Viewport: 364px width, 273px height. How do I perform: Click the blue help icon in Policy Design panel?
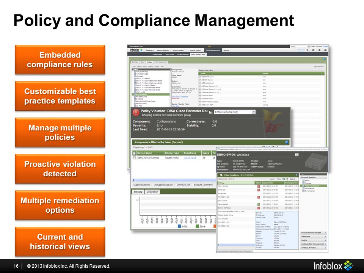[325, 59]
